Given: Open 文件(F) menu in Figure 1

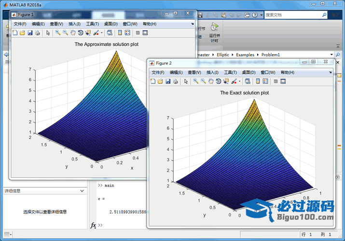Looking at the screenshot, I should point(20,24).
